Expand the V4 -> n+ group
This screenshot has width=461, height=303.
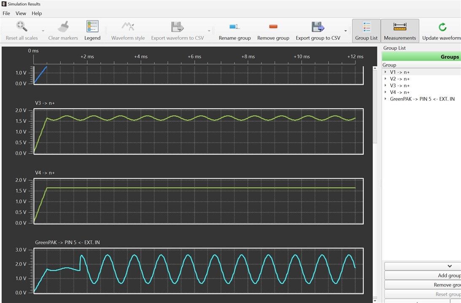386,92
